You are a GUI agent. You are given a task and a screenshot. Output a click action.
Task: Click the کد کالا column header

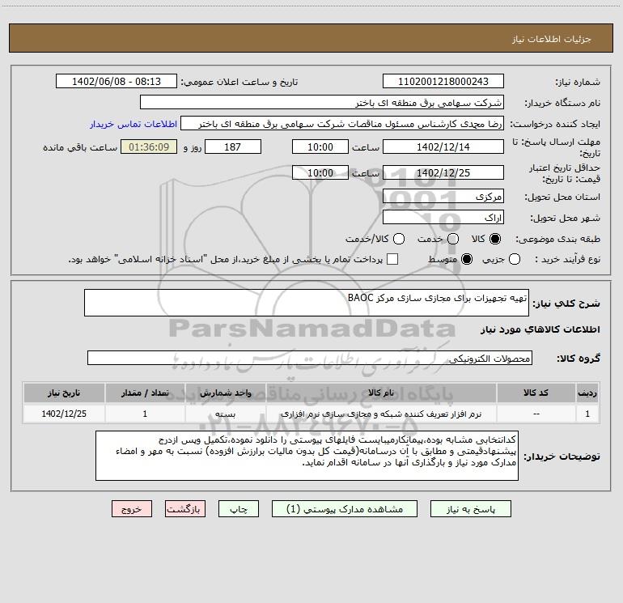536,393
